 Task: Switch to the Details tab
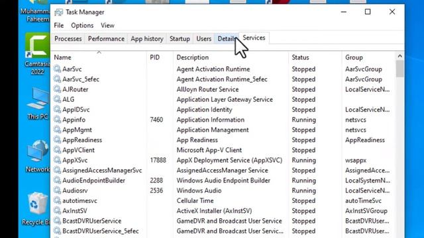pos(227,39)
